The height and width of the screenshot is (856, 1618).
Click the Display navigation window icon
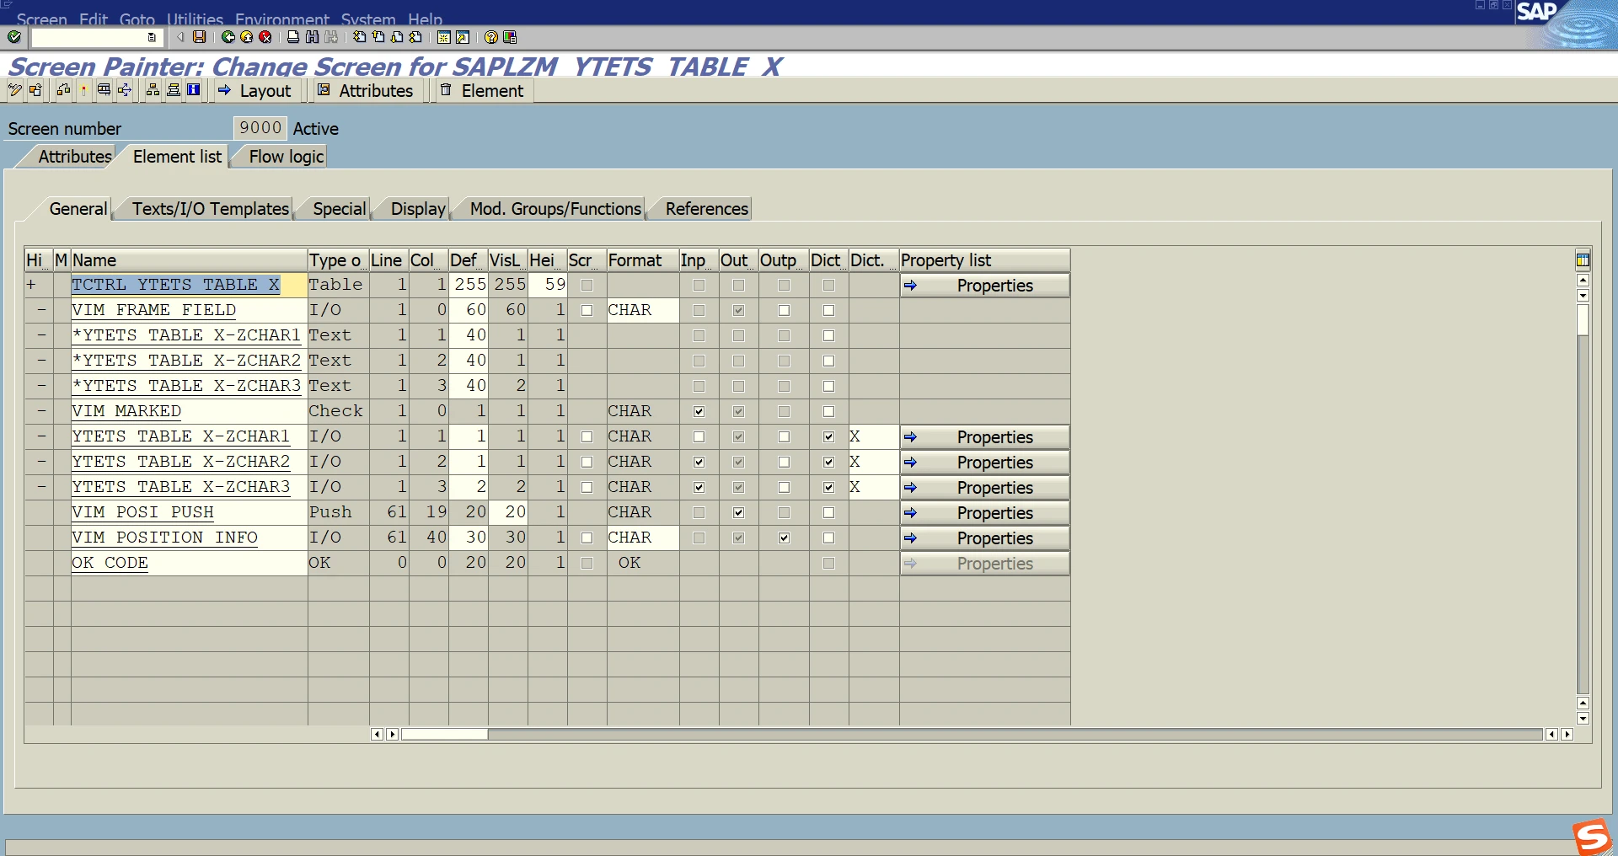pyautogui.click(x=174, y=90)
